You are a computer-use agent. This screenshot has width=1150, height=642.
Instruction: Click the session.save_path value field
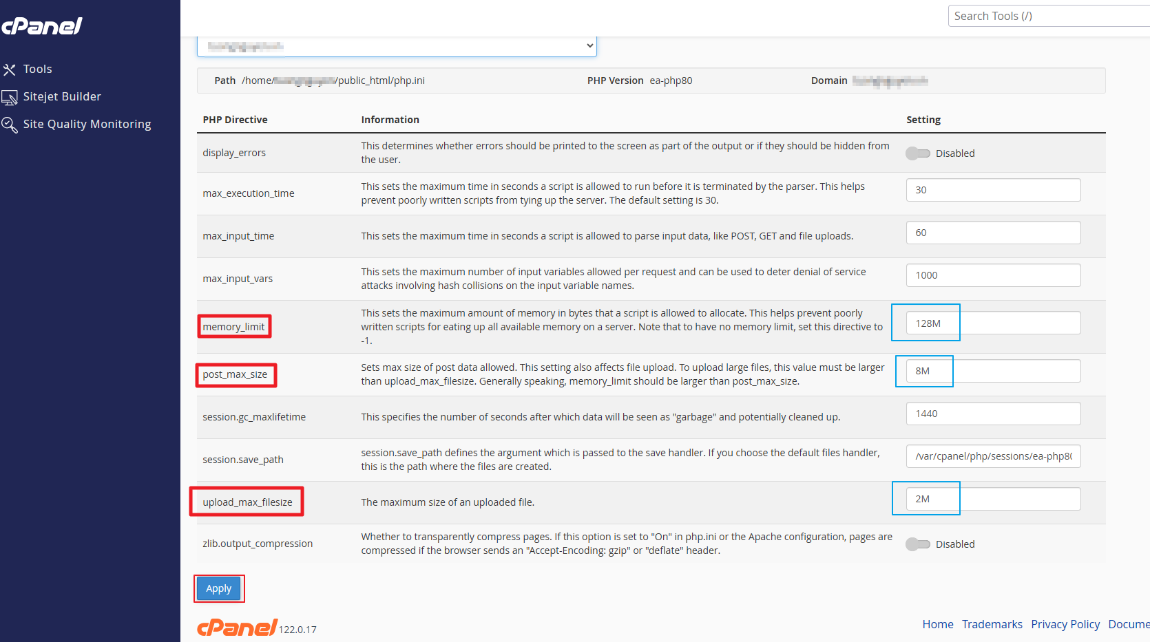(993, 456)
